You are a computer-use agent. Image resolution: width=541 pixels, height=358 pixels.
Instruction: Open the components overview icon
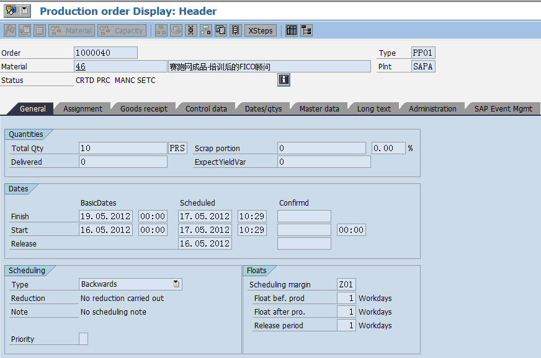pos(206,30)
